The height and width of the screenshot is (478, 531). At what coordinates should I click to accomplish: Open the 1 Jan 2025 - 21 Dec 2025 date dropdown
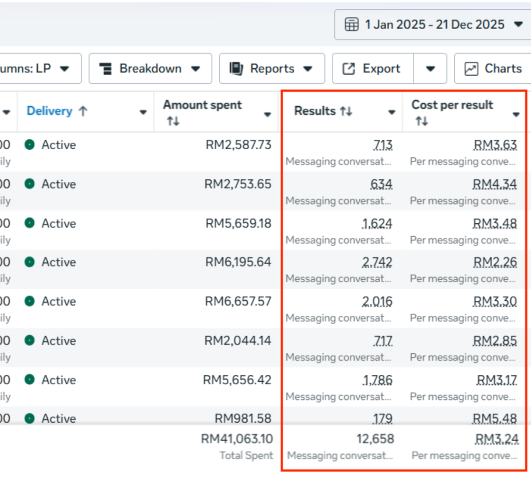518,24
